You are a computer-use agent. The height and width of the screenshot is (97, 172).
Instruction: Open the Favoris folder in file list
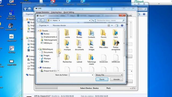[x=103, y=34]
